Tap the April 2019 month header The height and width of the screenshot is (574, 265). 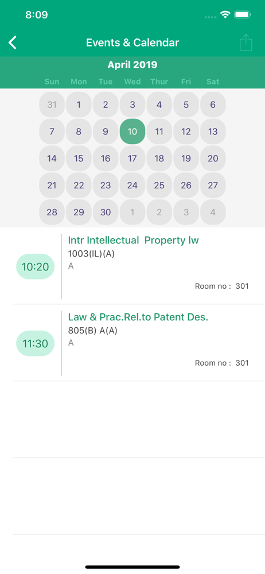(x=132, y=65)
